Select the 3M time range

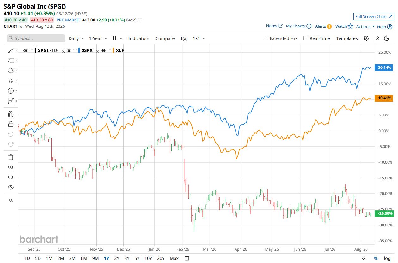tap(72, 258)
